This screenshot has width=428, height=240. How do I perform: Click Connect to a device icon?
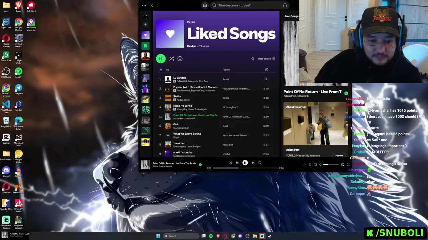click(315, 165)
